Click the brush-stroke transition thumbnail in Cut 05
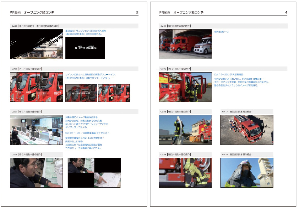Screen dimensions: 298x208 coord(36,45)
